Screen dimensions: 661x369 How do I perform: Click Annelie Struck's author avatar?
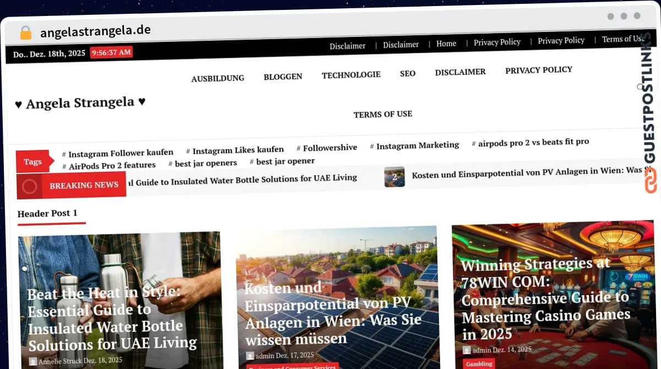point(32,361)
